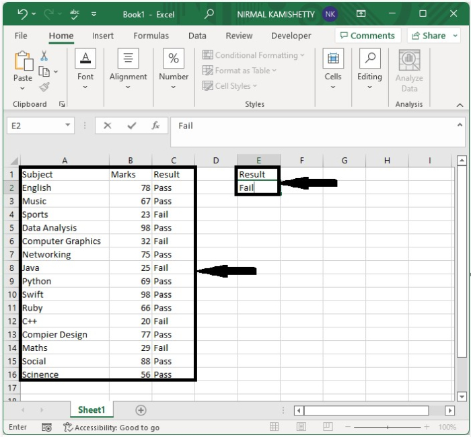Open the File tab

tap(21, 36)
